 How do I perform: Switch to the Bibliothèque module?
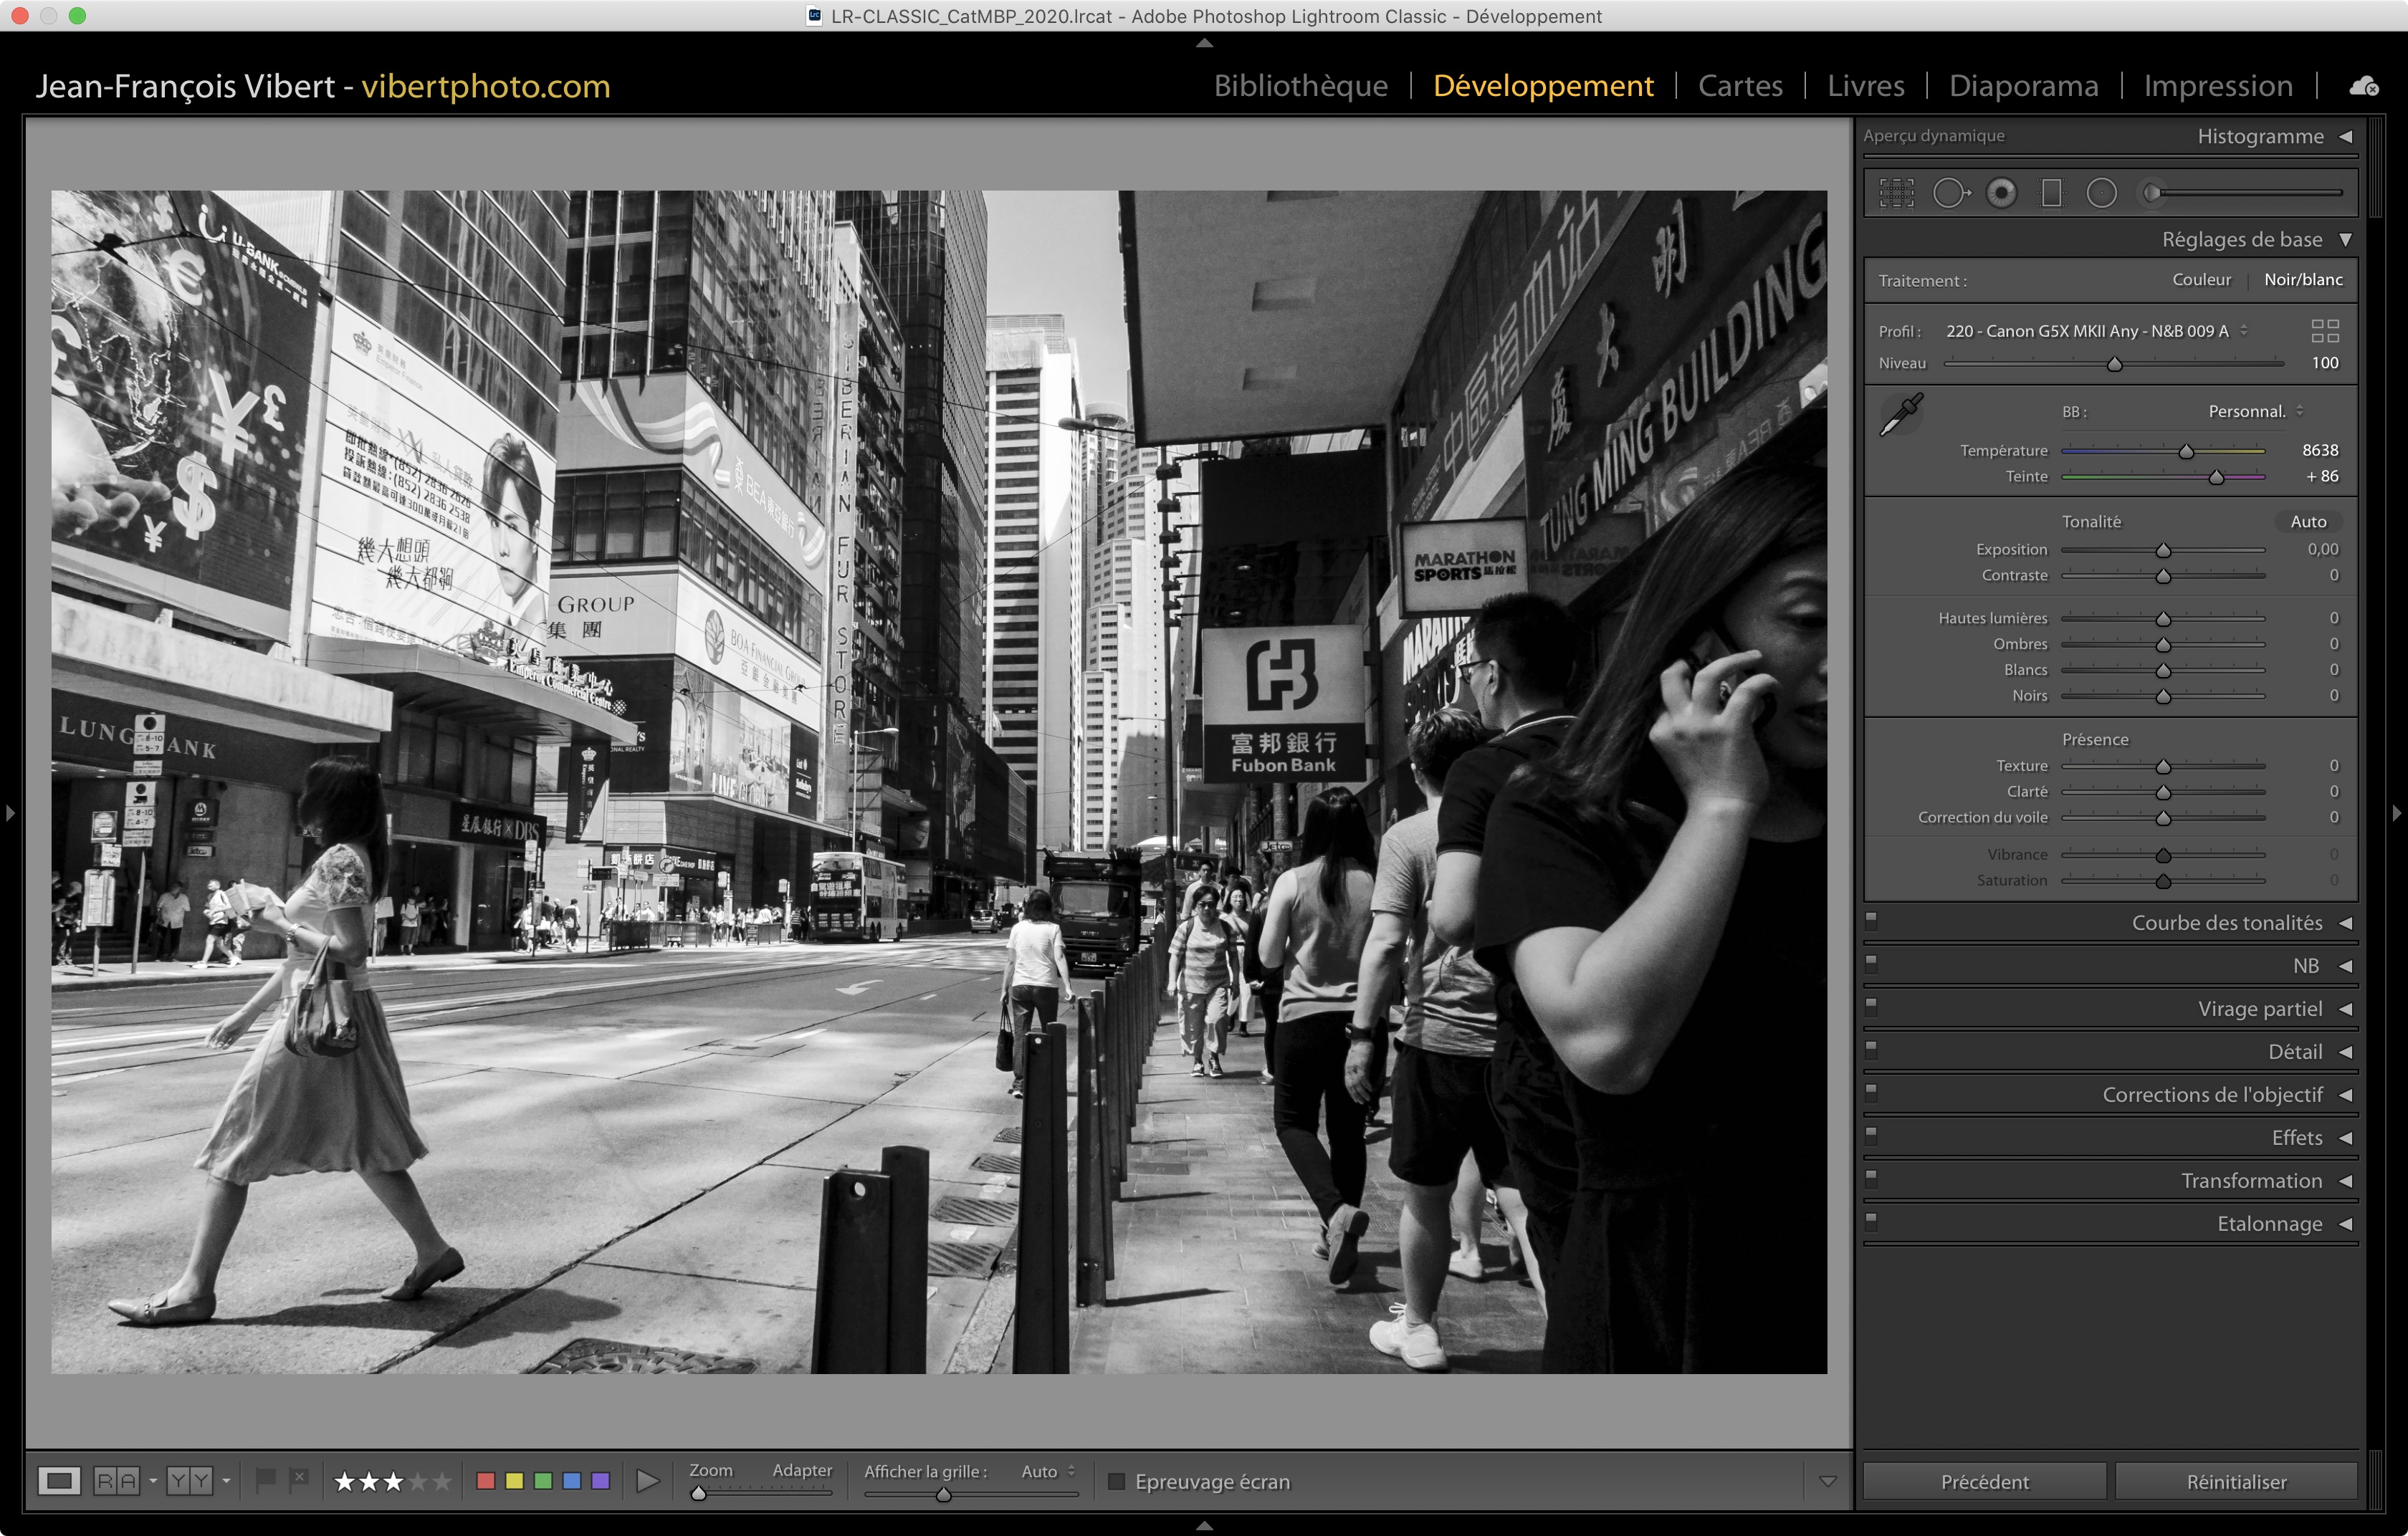click(1300, 86)
